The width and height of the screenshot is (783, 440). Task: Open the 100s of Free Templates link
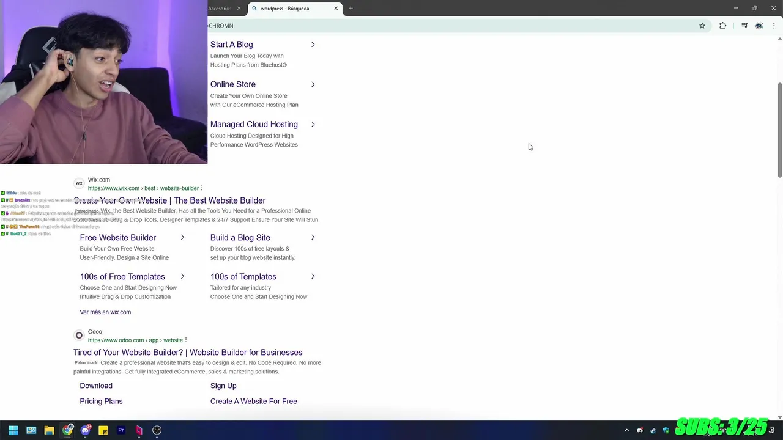tap(122, 277)
